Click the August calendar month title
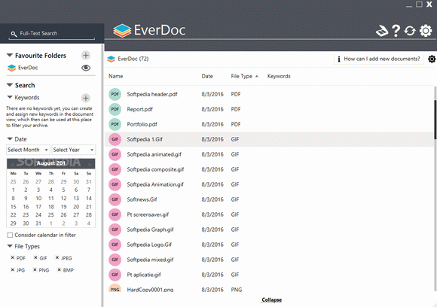Image resolution: width=437 pixels, height=307 pixels. point(51,163)
